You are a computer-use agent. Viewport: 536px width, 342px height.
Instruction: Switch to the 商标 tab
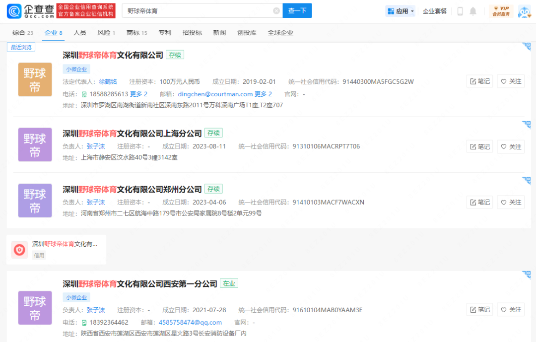(136, 33)
